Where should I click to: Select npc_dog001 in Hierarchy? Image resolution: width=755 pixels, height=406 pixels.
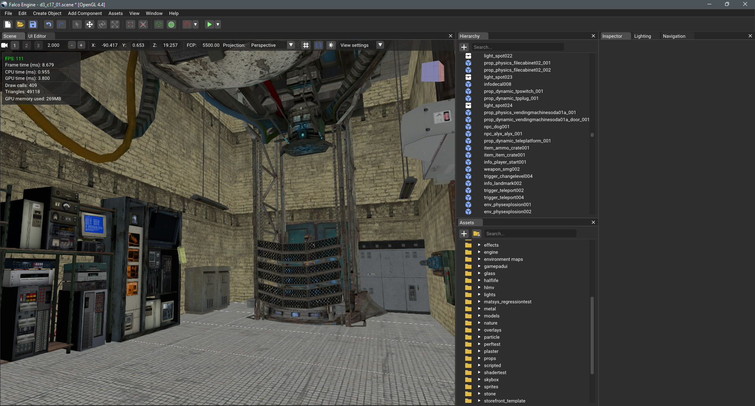[496, 127]
